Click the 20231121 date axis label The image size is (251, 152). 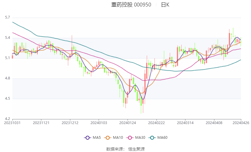pos(41,123)
